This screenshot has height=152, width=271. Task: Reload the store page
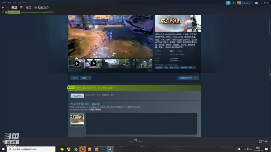coord(3,12)
